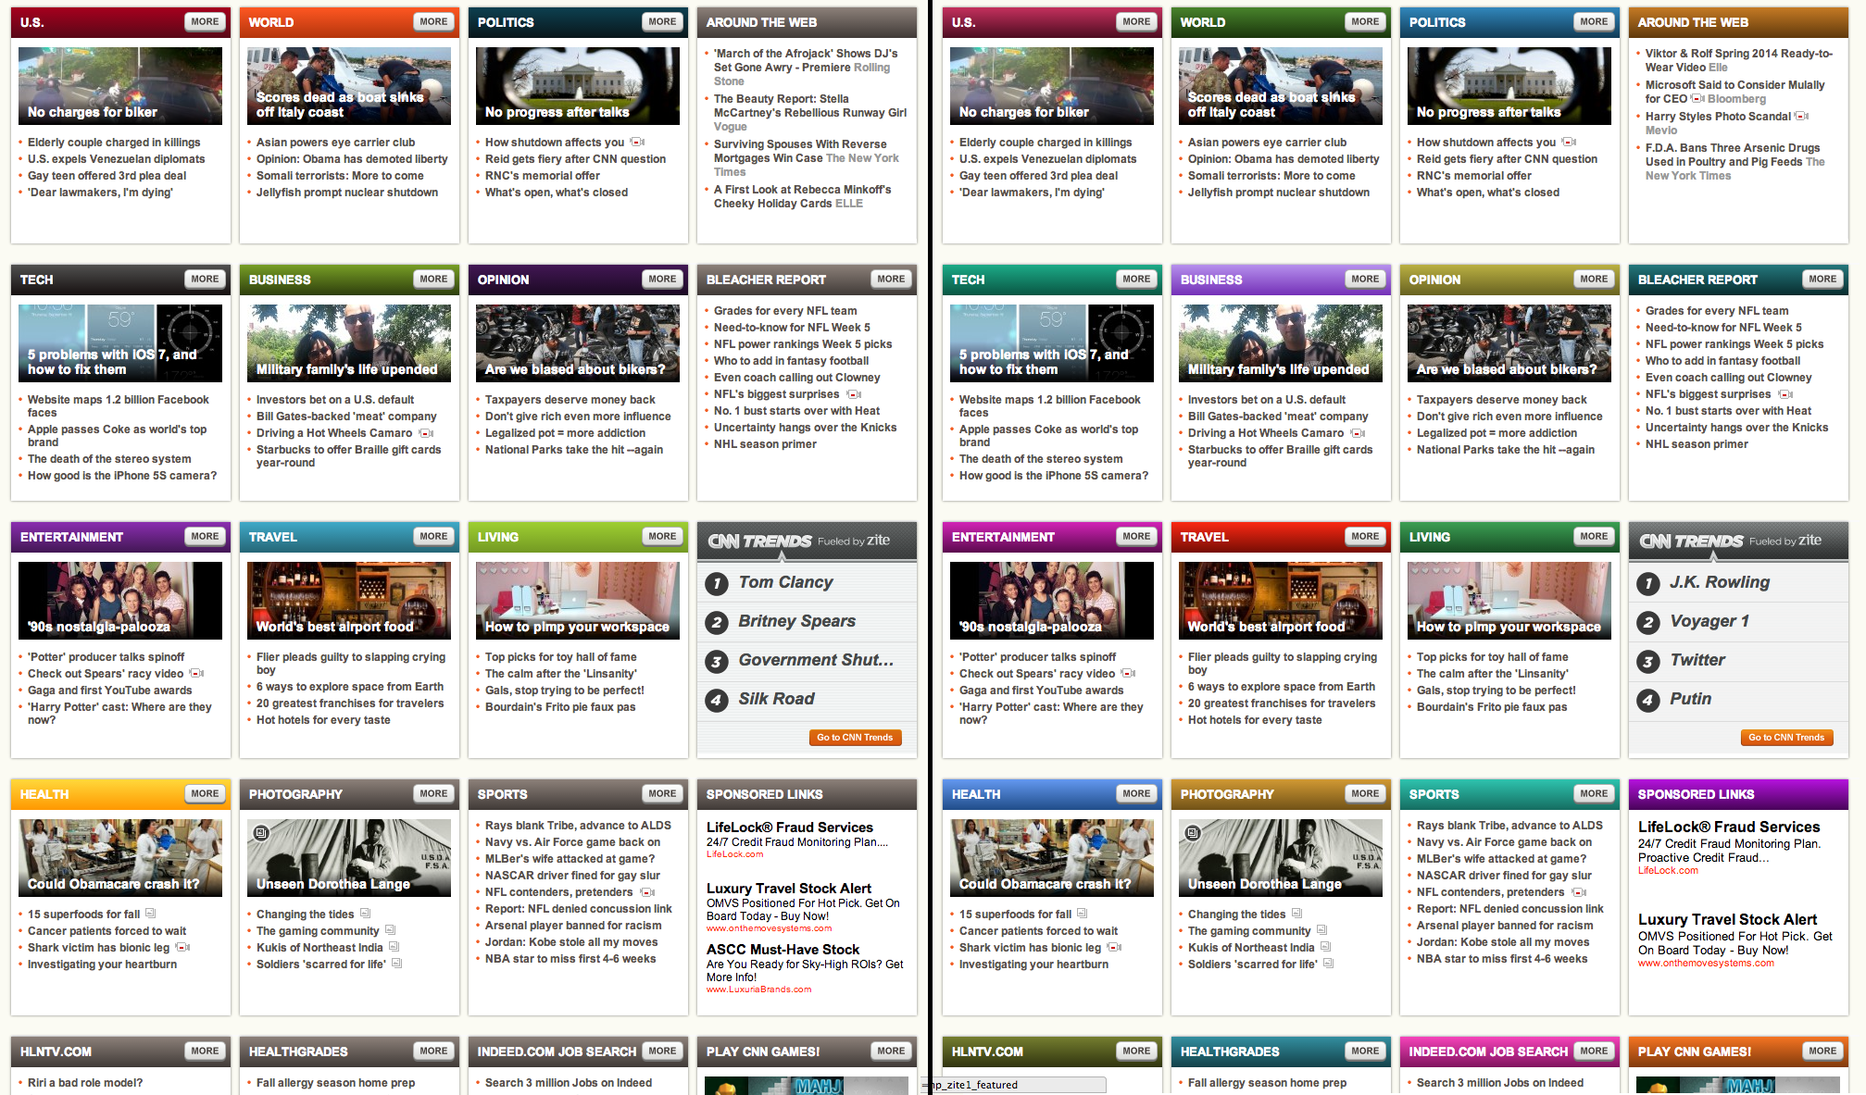Open MORE in the U.S. section, left page
1866x1095 pixels.
[205, 21]
